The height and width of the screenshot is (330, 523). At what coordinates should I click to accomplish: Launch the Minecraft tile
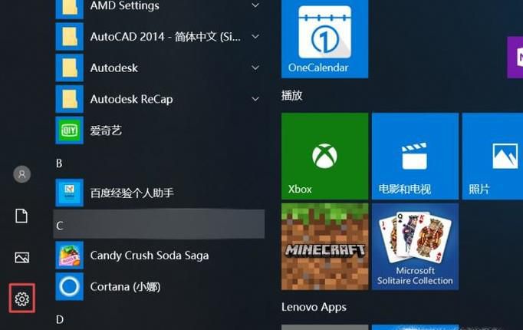pos(325,246)
